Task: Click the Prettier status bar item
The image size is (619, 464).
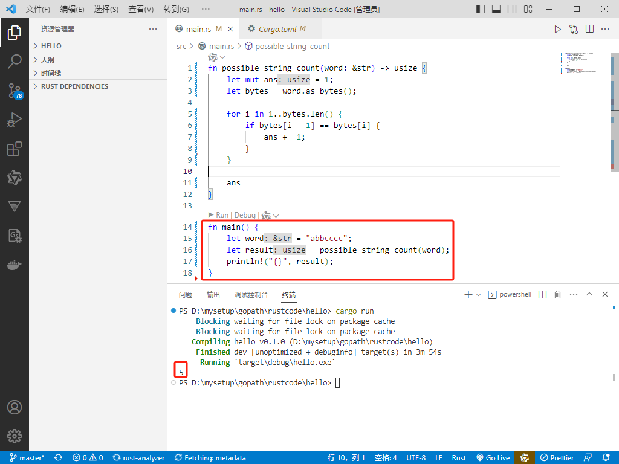Action: (x=557, y=458)
